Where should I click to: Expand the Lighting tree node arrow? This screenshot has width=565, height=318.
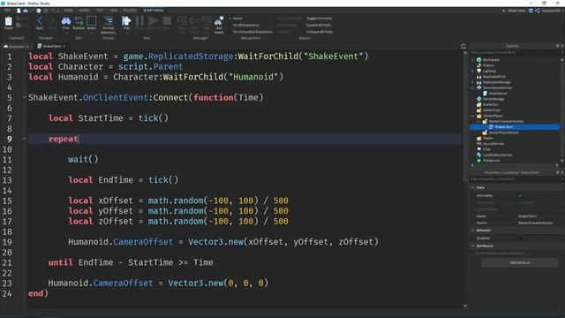[473, 71]
